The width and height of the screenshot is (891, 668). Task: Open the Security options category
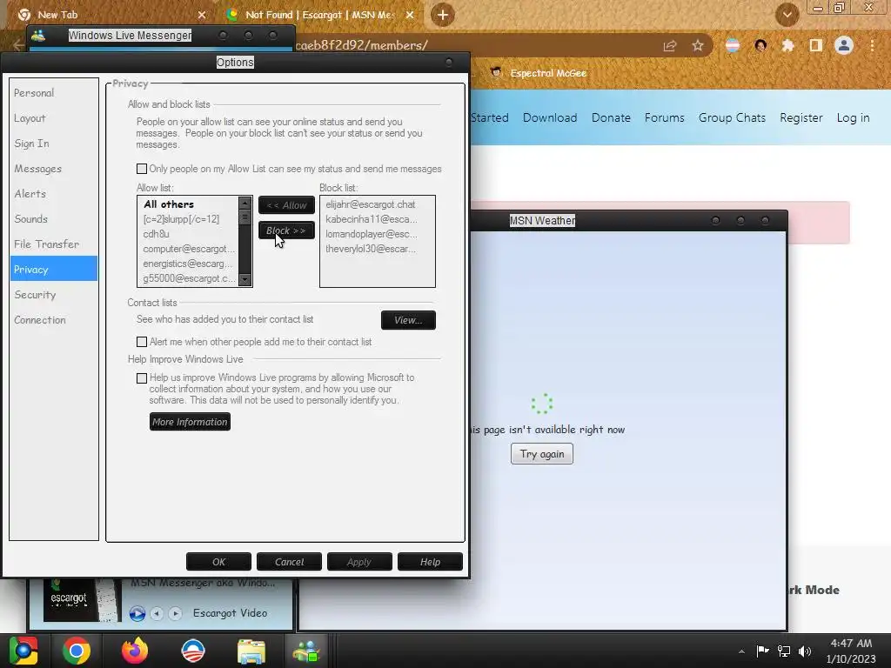pos(53,295)
